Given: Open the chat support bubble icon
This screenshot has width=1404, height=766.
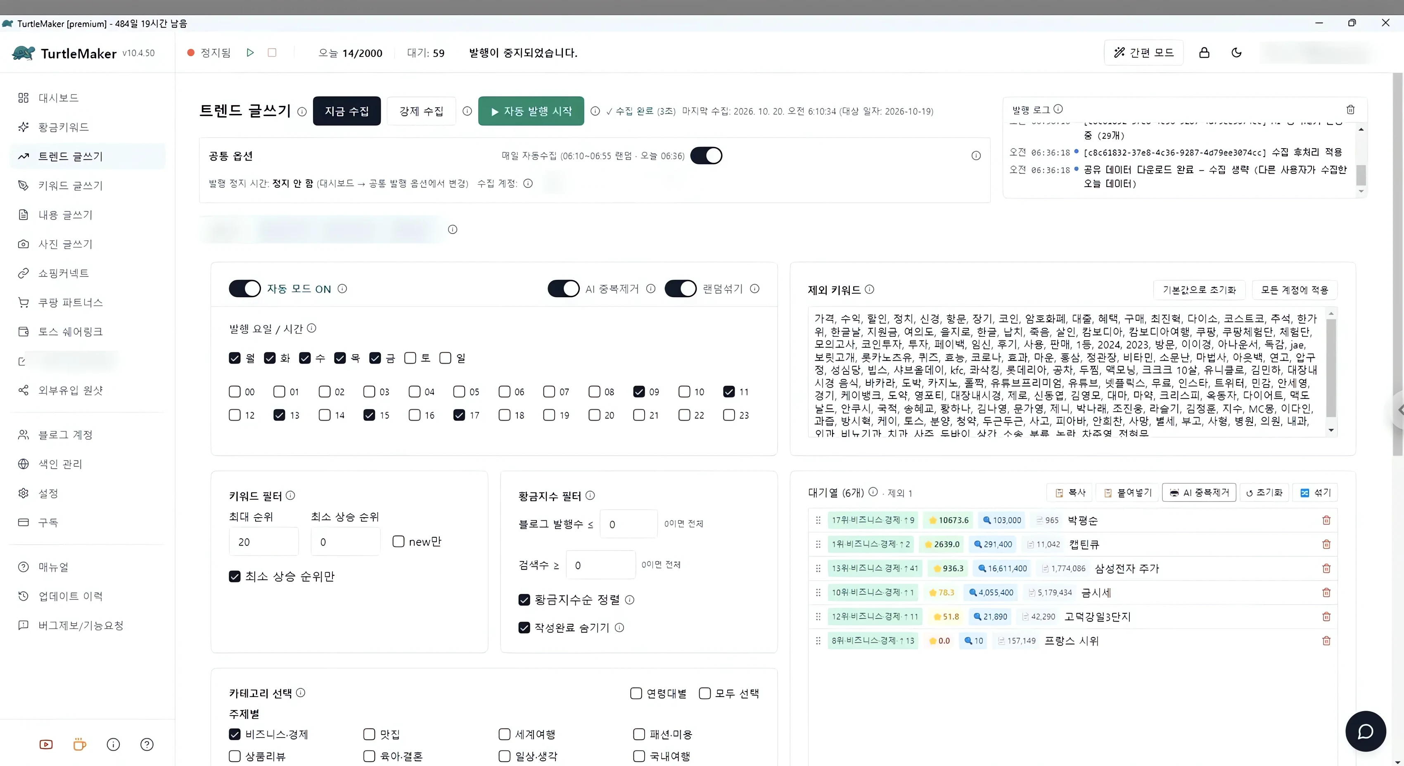Looking at the screenshot, I should [x=1365, y=731].
